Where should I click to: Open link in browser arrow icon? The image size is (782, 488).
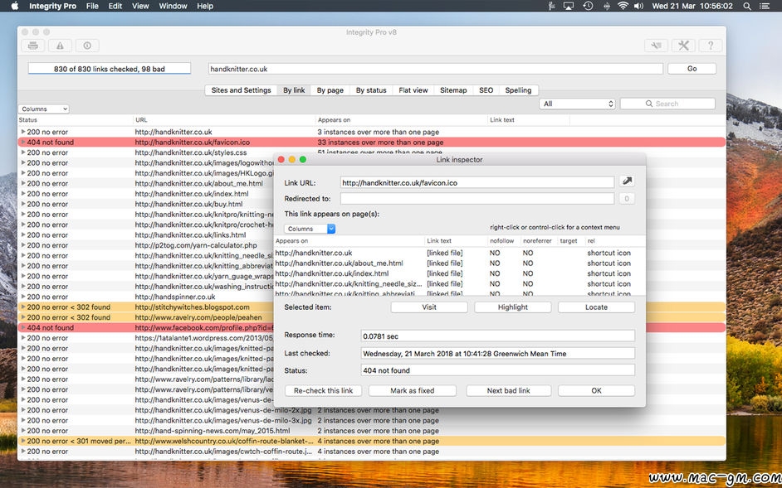coord(627,181)
